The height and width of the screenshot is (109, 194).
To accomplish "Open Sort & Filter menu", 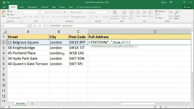I will click(x=170, y=15).
